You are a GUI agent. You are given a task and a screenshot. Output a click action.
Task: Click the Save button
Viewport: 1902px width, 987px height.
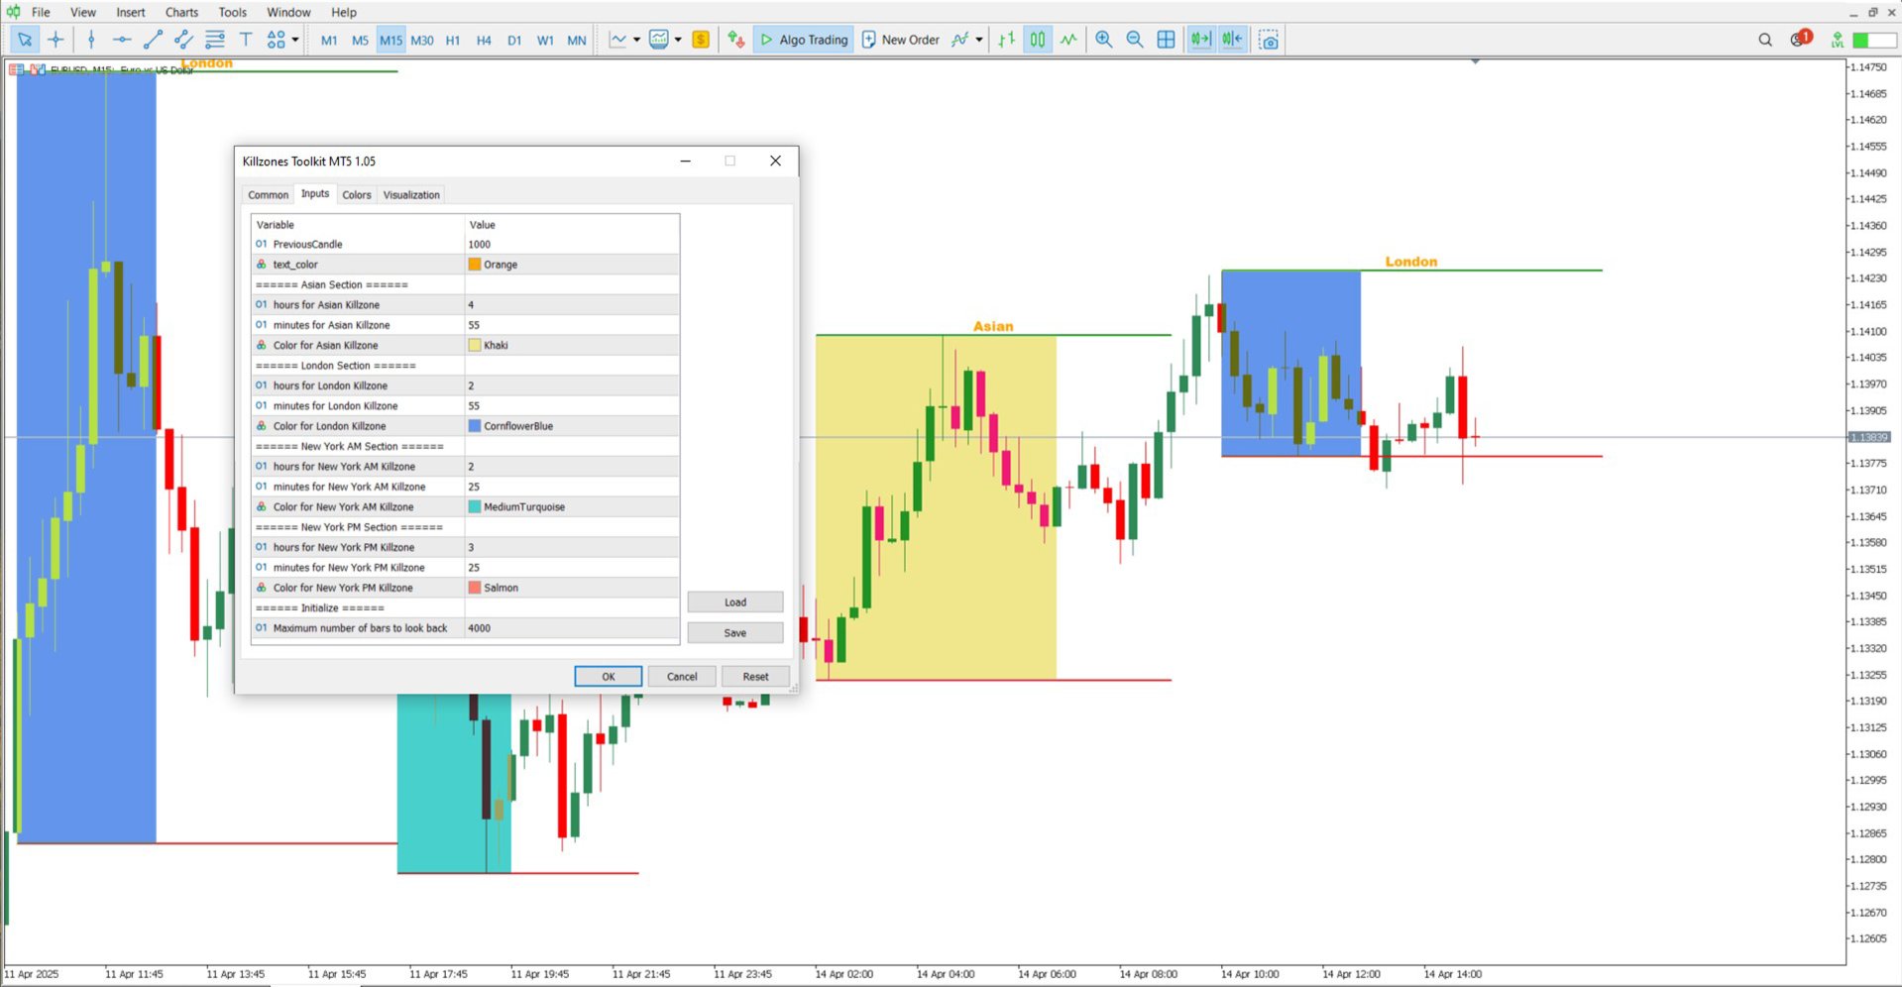click(735, 633)
